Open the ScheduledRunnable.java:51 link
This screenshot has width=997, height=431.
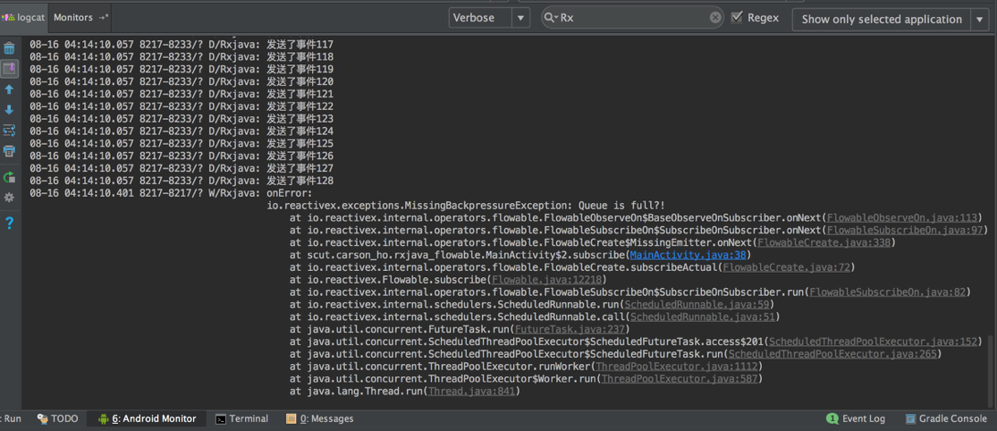click(702, 317)
